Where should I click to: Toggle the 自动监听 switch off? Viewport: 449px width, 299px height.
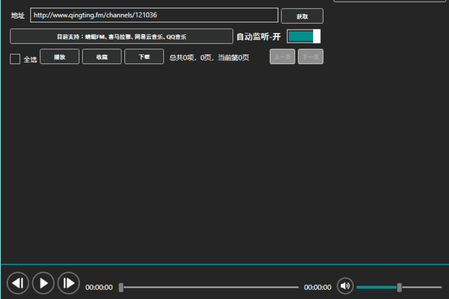(304, 36)
